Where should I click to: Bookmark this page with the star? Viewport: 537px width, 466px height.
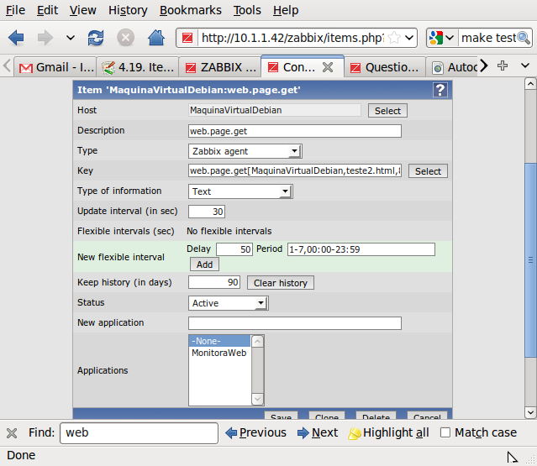pyautogui.click(x=394, y=38)
